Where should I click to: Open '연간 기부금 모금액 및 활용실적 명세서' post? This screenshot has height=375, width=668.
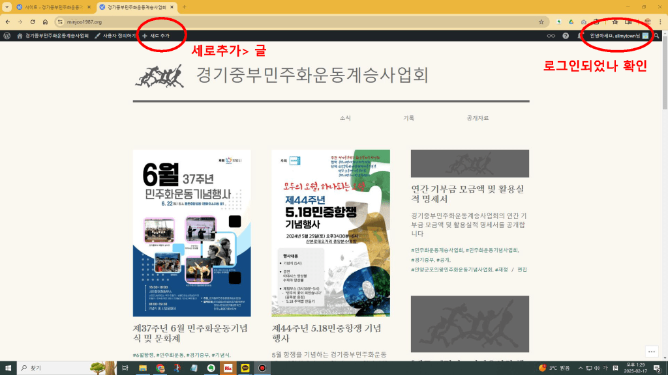click(468, 194)
